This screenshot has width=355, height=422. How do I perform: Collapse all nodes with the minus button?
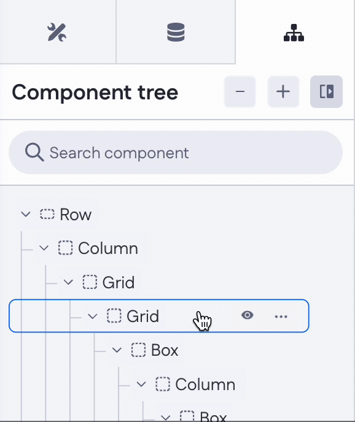tap(240, 91)
